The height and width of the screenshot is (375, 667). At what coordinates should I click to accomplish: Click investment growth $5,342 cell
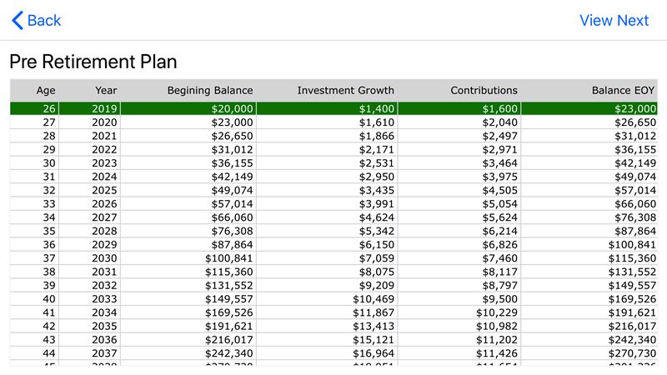pos(327,231)
